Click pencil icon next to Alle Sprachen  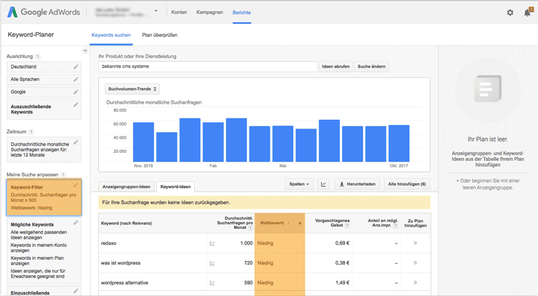(76, 79)
